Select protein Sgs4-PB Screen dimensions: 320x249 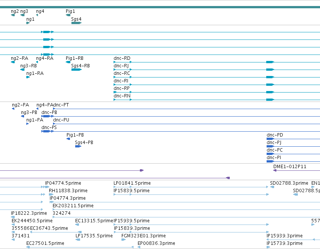pyautogui.click(x=84, y=143)
